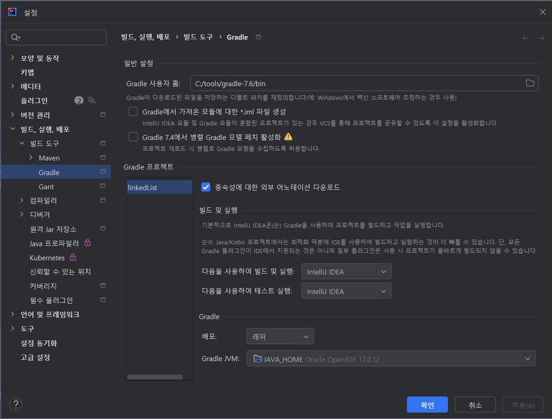The image size is (552, 419).
Task: Click the lock icon next to Java 프로파일러
Action: pyautogui.click(x=88, y=243)
